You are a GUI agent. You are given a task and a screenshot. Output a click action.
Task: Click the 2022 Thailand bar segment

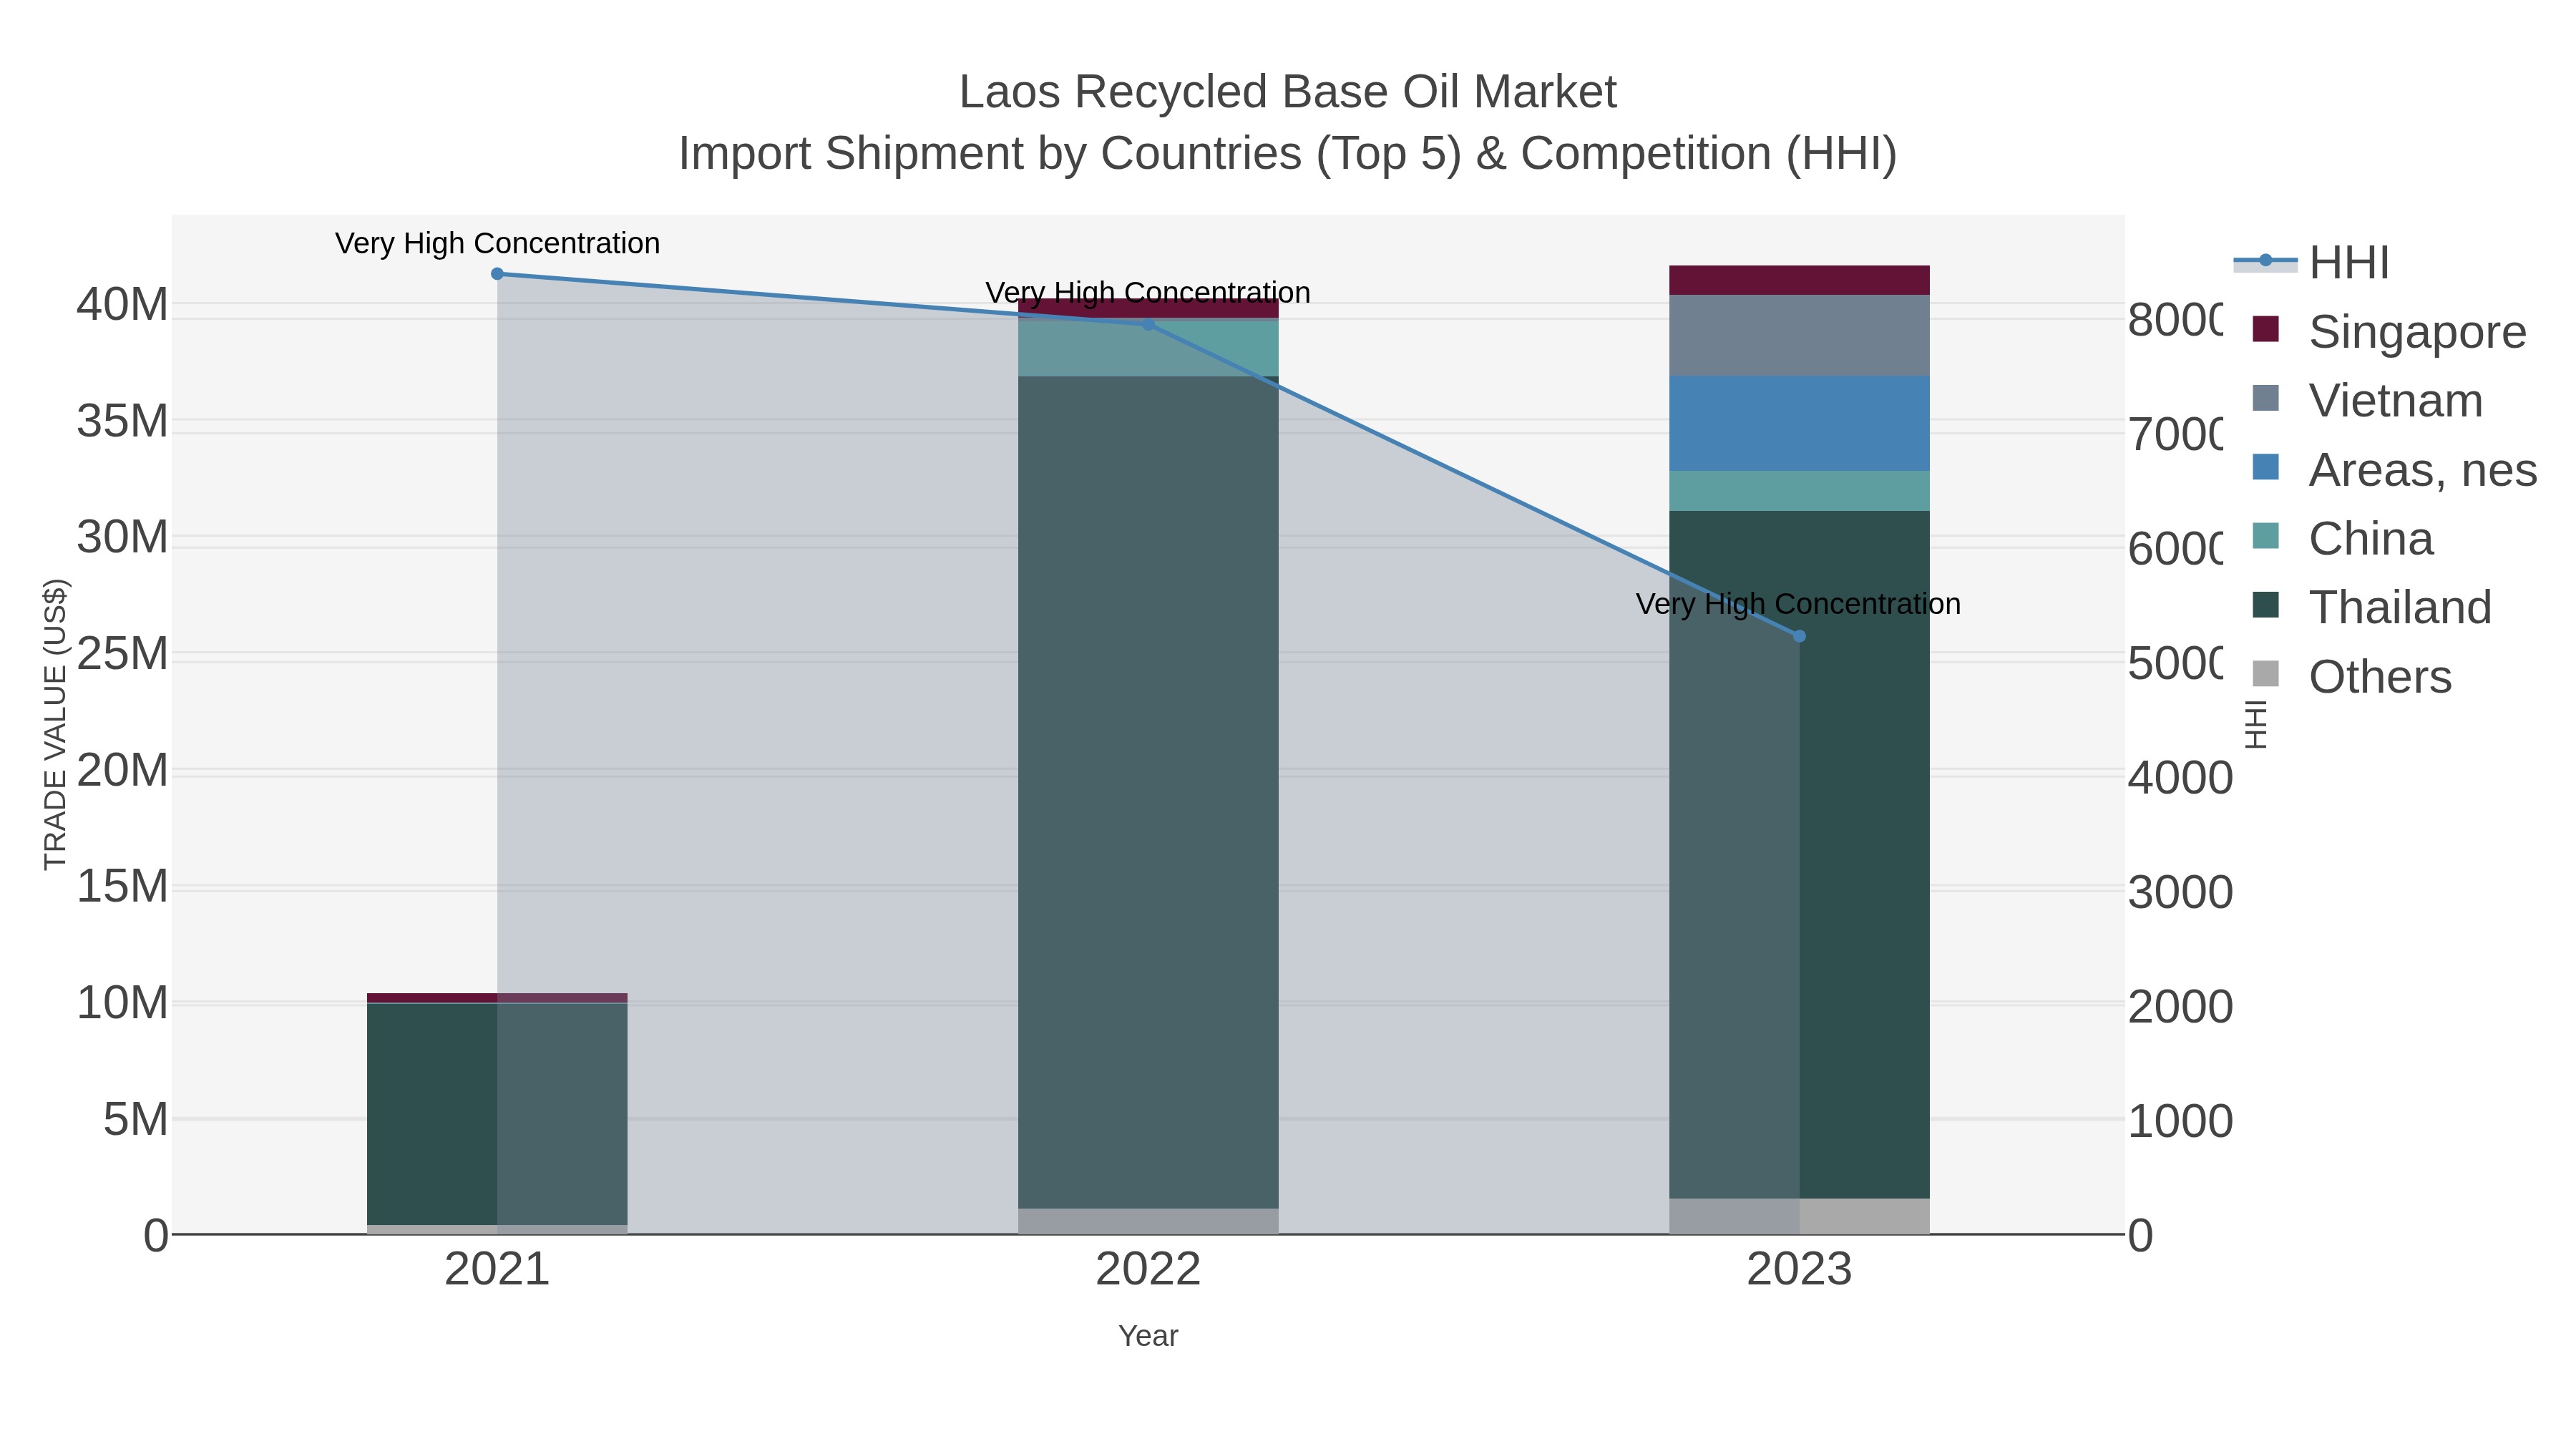pos(1148,792)
